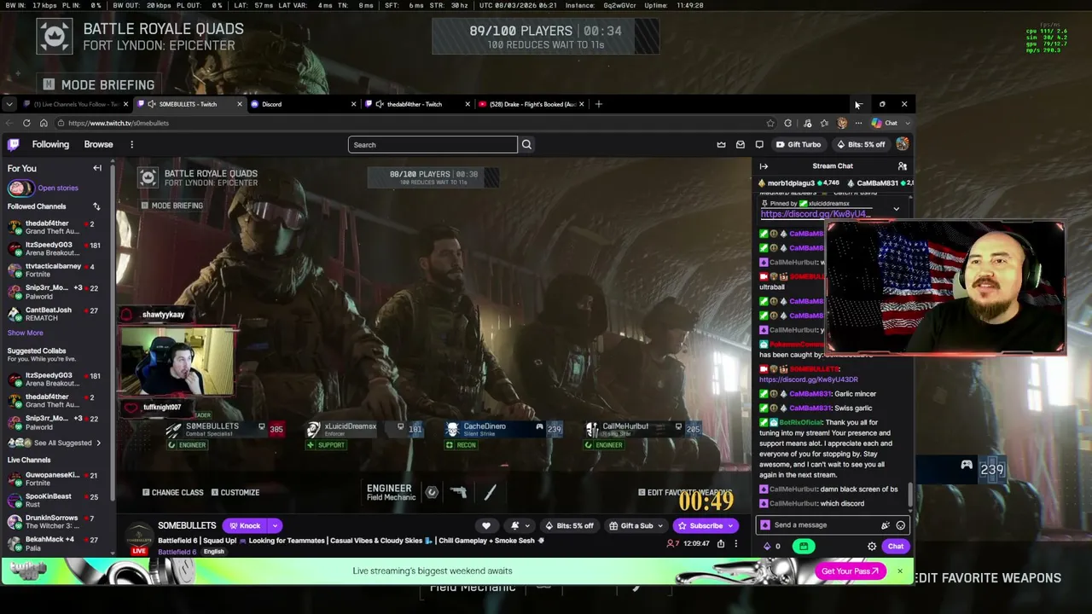Open the new browser tab plus button
1092x614 pixels.
(599, 104)
